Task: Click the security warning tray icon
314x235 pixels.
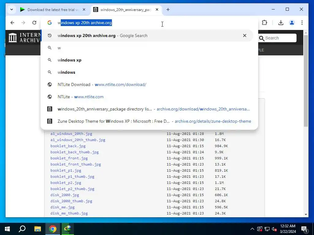Action: [x=260, y=229]
